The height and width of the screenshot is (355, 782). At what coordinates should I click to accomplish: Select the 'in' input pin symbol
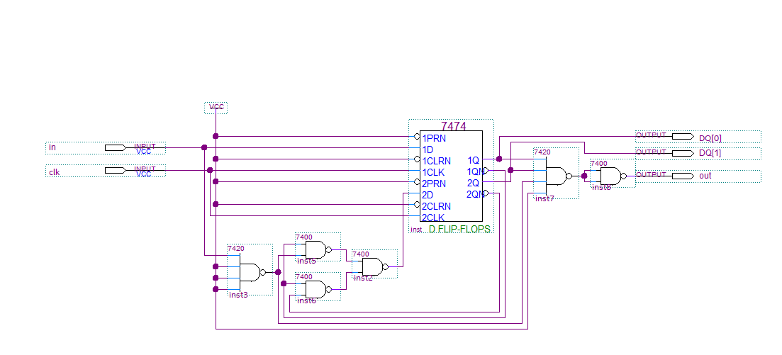115,147
